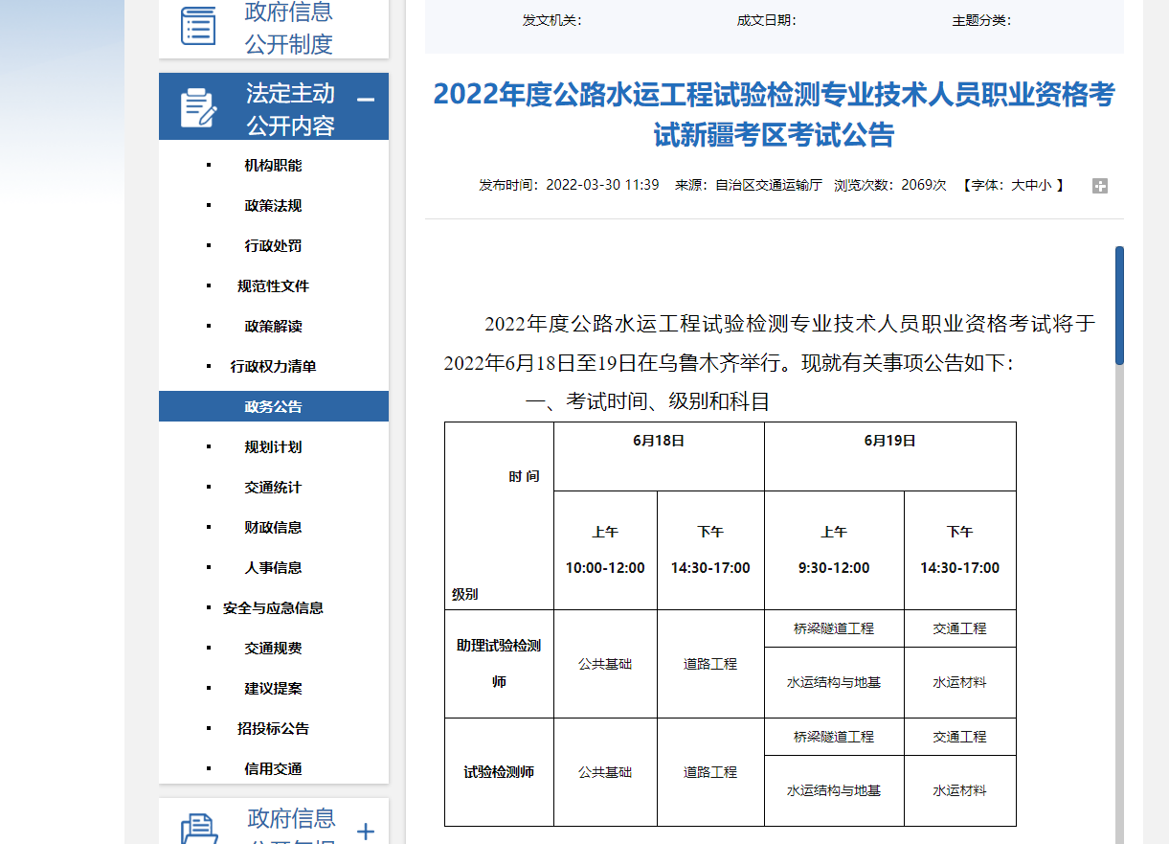Open 安全与应急信息 in the sidebar
Image resolution: width=1169 pixels, height=844 pixels.
[x=273, y=608]
